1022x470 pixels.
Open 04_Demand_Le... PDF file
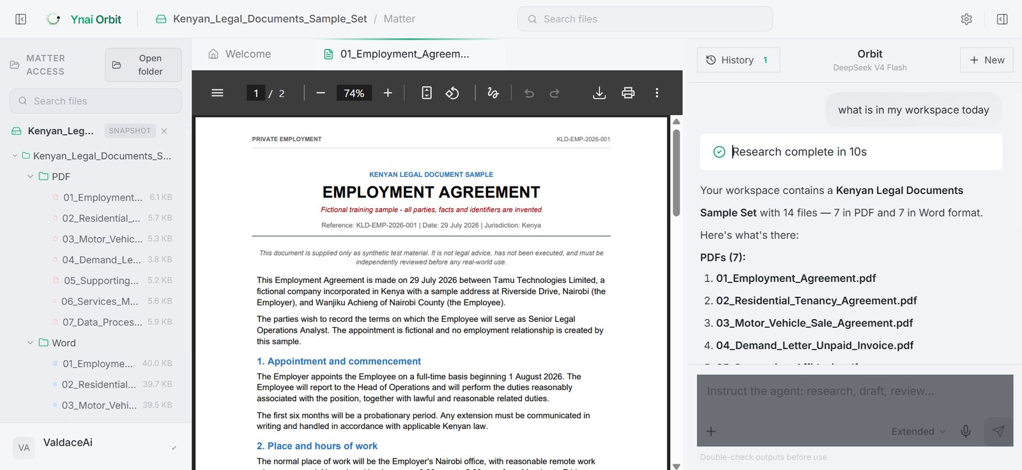pyautogui.click(x=101, y=260)
